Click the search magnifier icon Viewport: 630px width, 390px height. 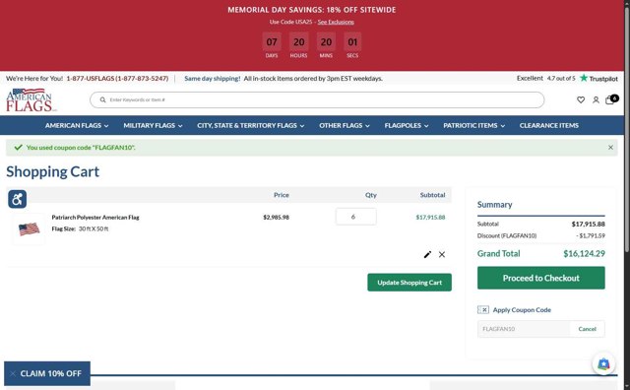(x=102, y=99)
